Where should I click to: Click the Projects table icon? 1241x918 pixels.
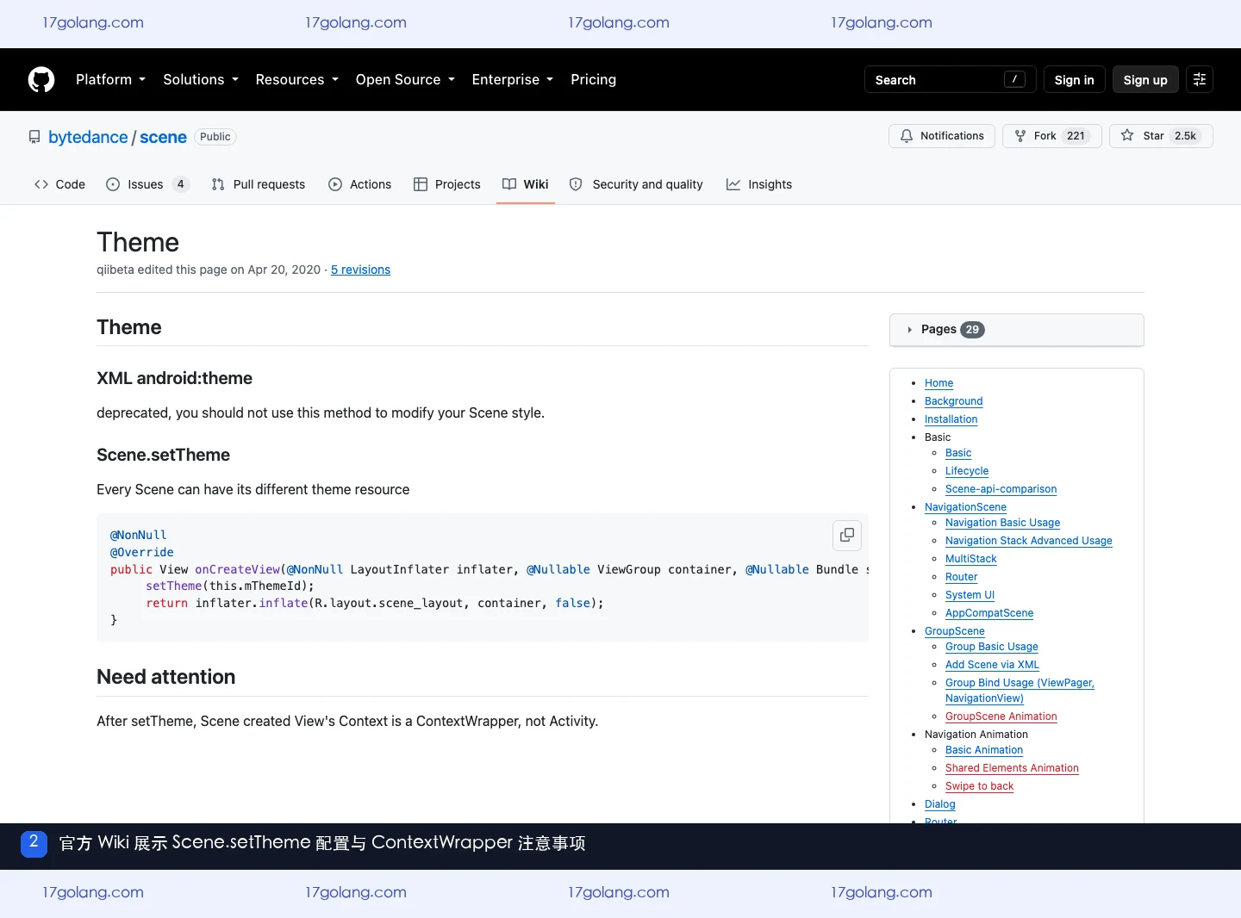coord(421,184)
